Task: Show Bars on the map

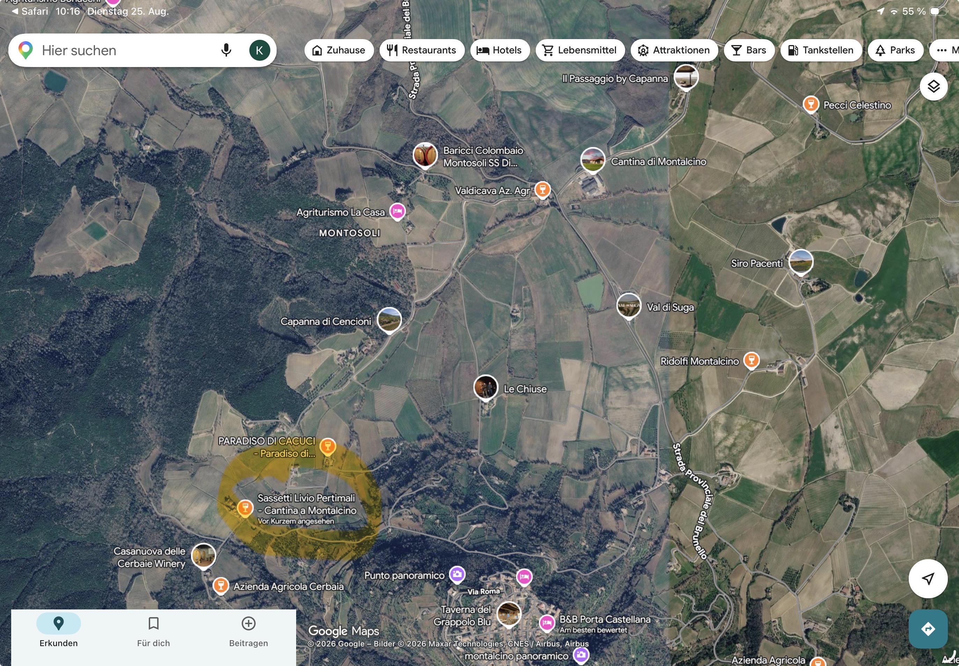Action: coord(749,51)
